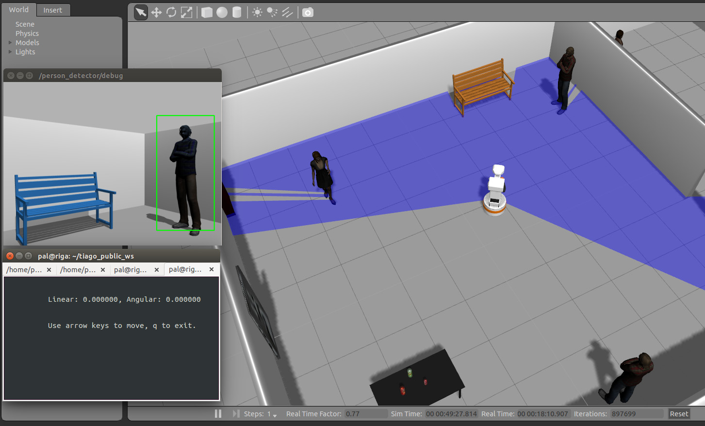705x426 pixels.
Task: Select Physics in the World panel
Action: click(x=27, y=33)
